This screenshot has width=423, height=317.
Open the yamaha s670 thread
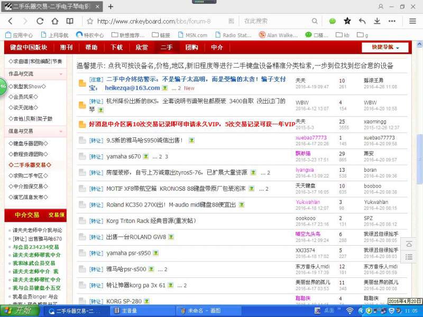click(124, 156)
